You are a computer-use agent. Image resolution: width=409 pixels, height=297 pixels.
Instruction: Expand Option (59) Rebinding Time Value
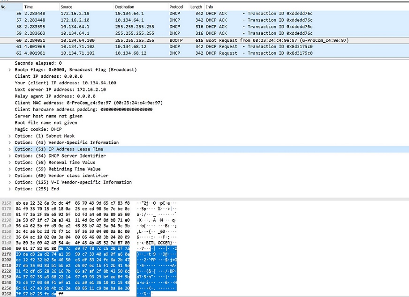coord(9,169)
